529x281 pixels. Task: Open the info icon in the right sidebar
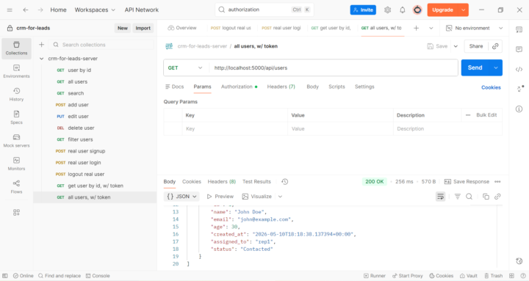pyautogui.click(x=519, y=109)
